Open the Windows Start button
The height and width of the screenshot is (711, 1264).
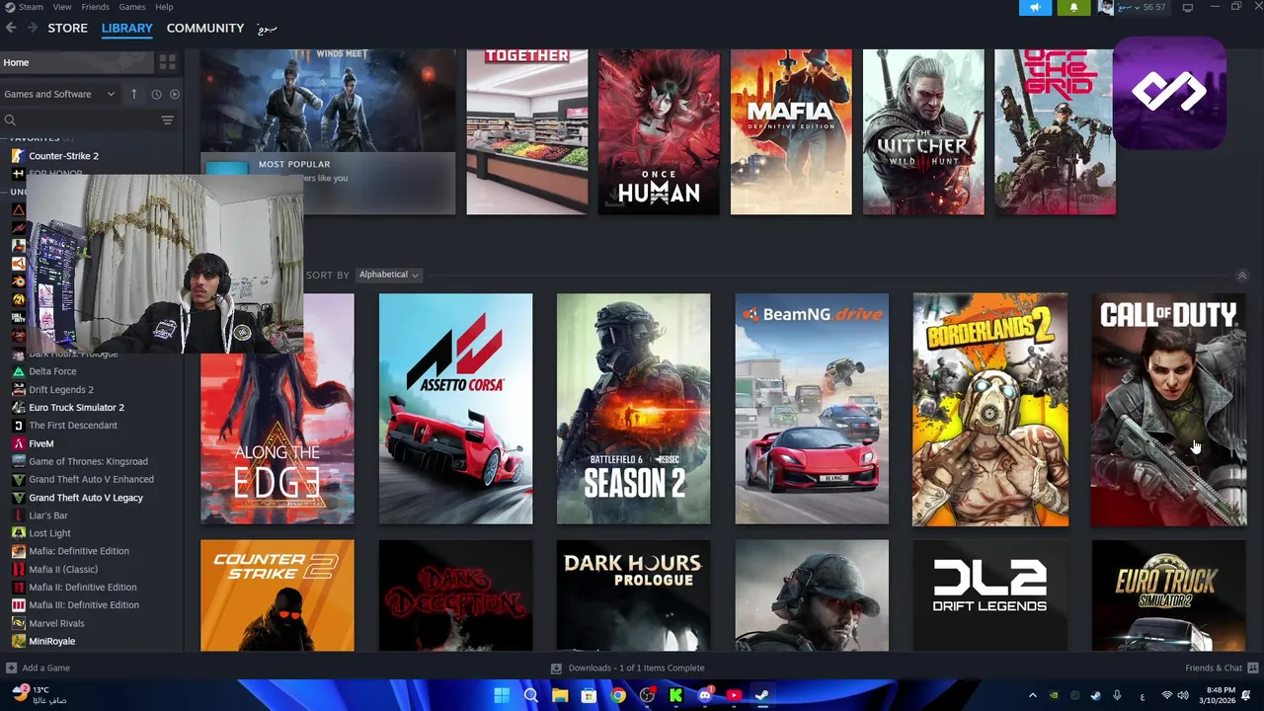point(502,695)
